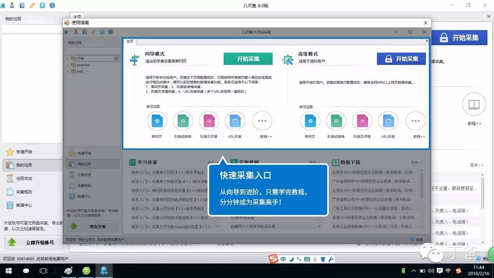494x278 pixels.
Task: Select 我的任务 in the main window sidebar
Action: pos(33,165)
